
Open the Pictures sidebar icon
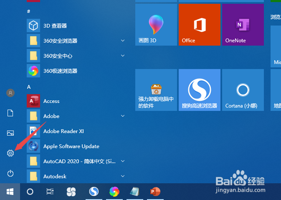tap(10, 133)
